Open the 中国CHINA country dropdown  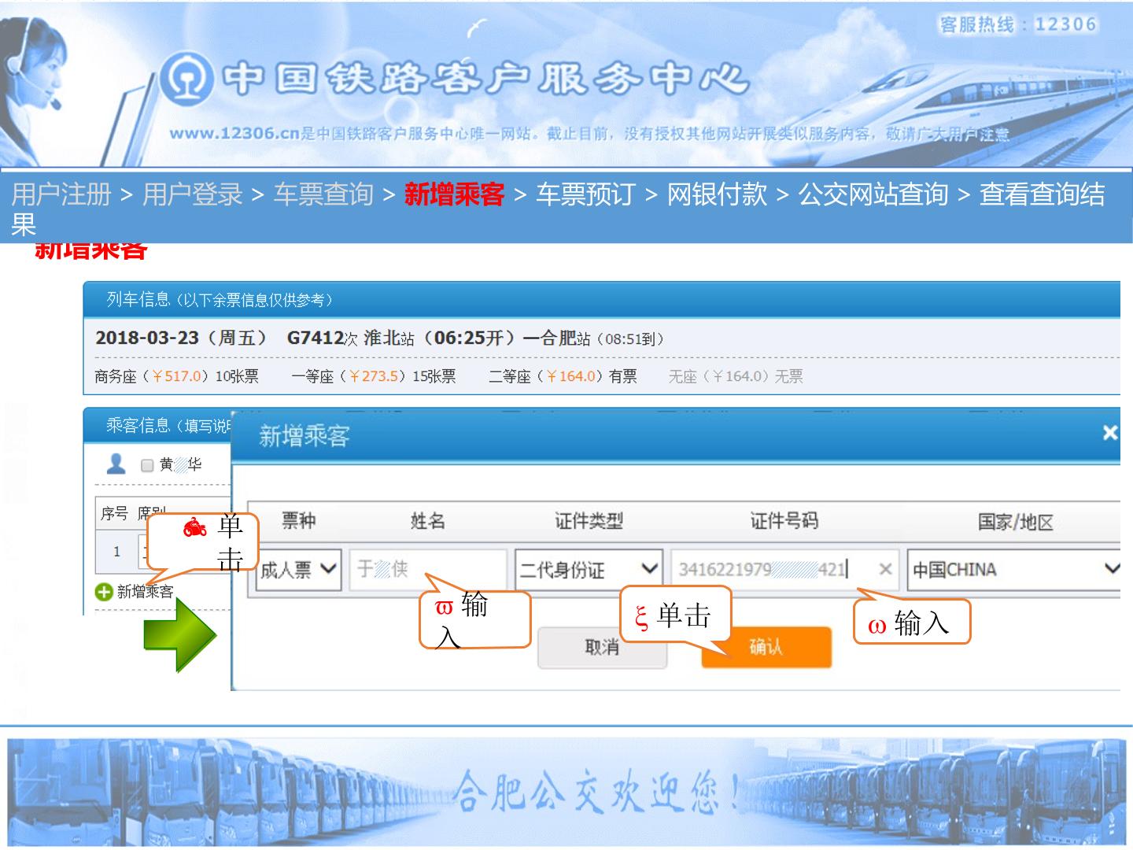click(x=1014, y=569)
